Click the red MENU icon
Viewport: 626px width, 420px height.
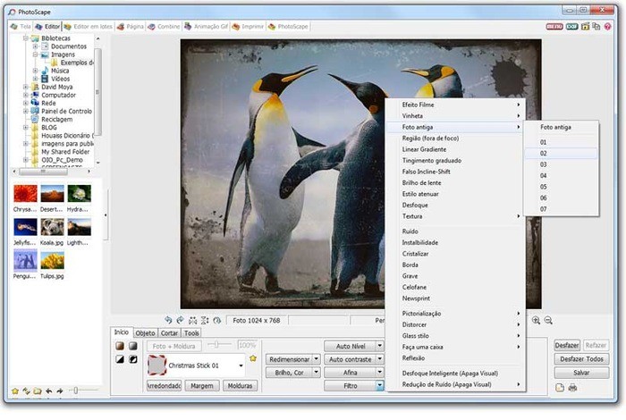tap(554, 26)
